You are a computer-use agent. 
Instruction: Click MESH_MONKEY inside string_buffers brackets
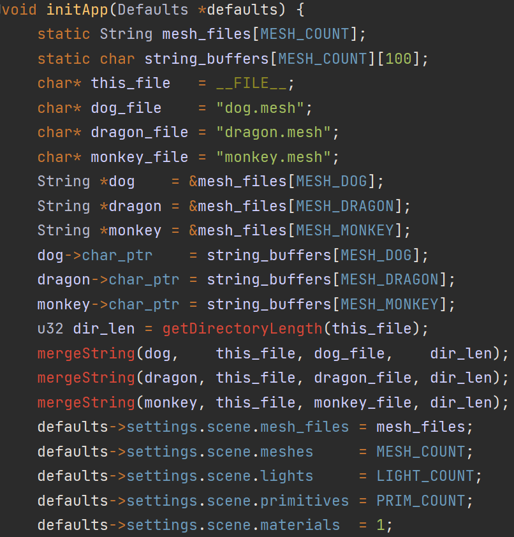tap(390, 304)
